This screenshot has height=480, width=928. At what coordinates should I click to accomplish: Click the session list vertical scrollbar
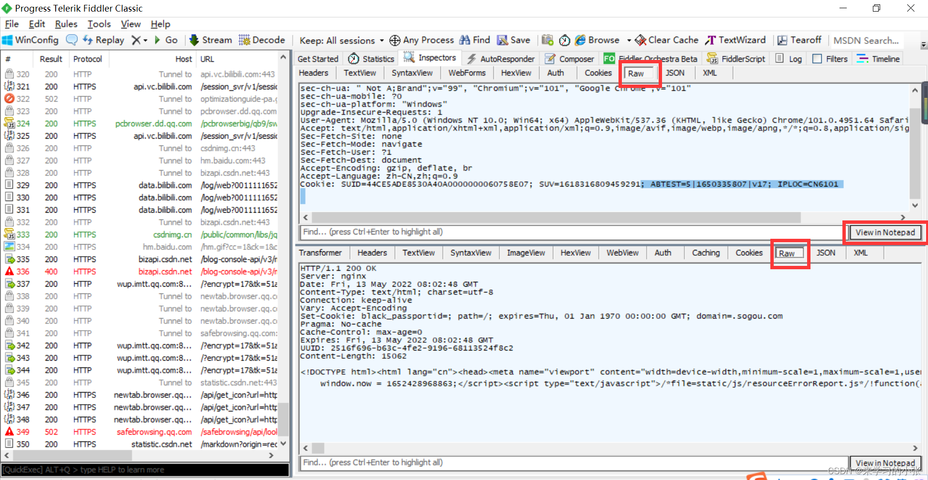point(284,421)
